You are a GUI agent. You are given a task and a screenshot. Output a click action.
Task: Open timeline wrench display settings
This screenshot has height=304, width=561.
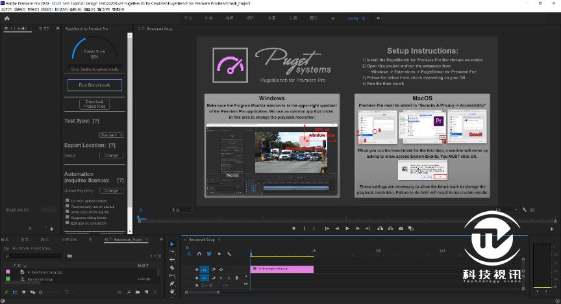point(229,254)
